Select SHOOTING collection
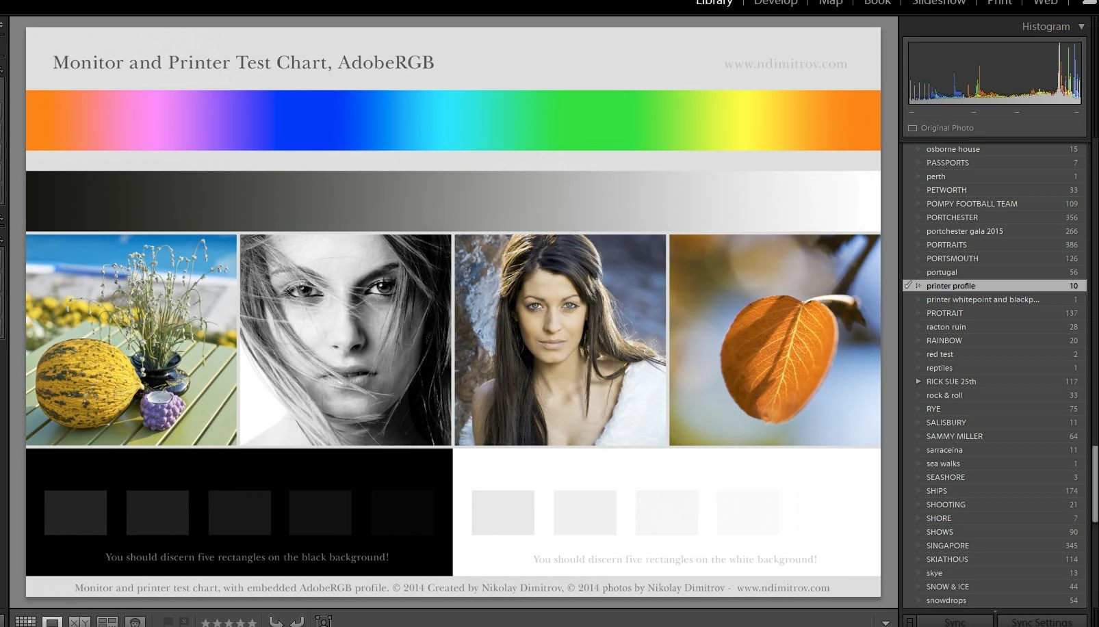 tap(994, 505)
